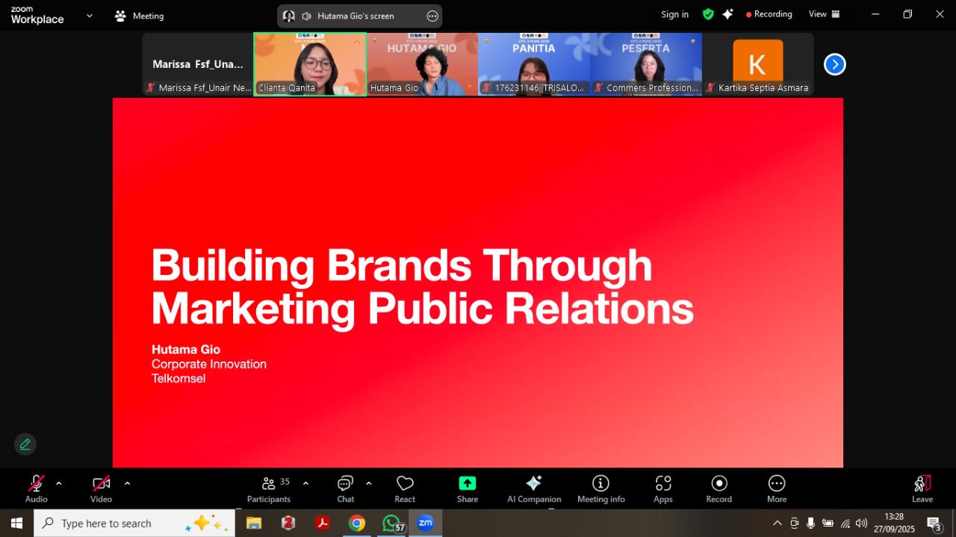Open the red app icon next to File Explorer
Image resolution: width=956 pixels, height=537 pixels.
pyautogui.click(x=288, y=523)
